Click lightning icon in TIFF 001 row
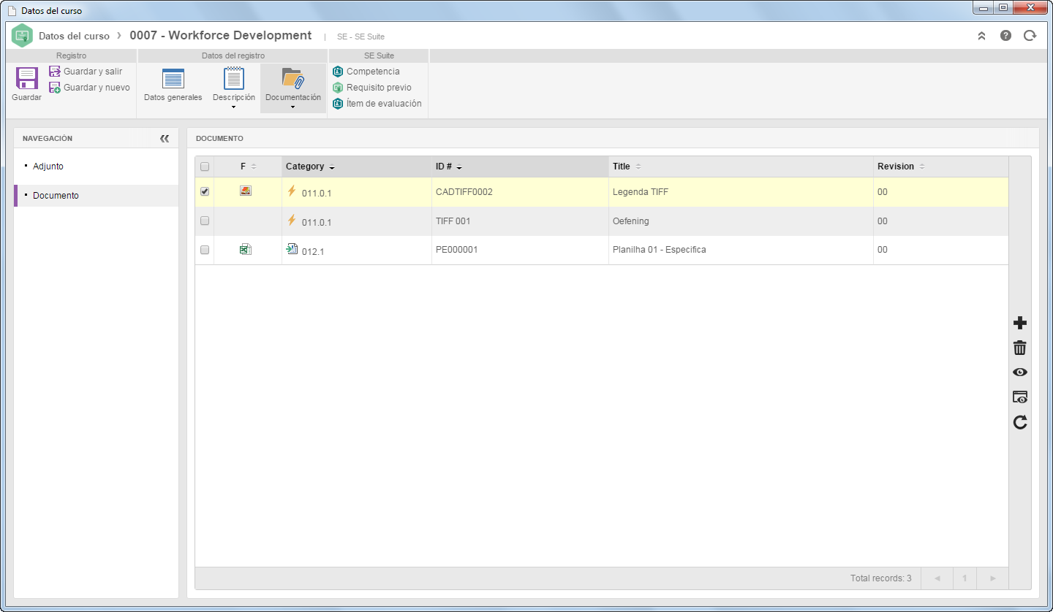This screenshot has width=1053, height=612. (292, 220)
